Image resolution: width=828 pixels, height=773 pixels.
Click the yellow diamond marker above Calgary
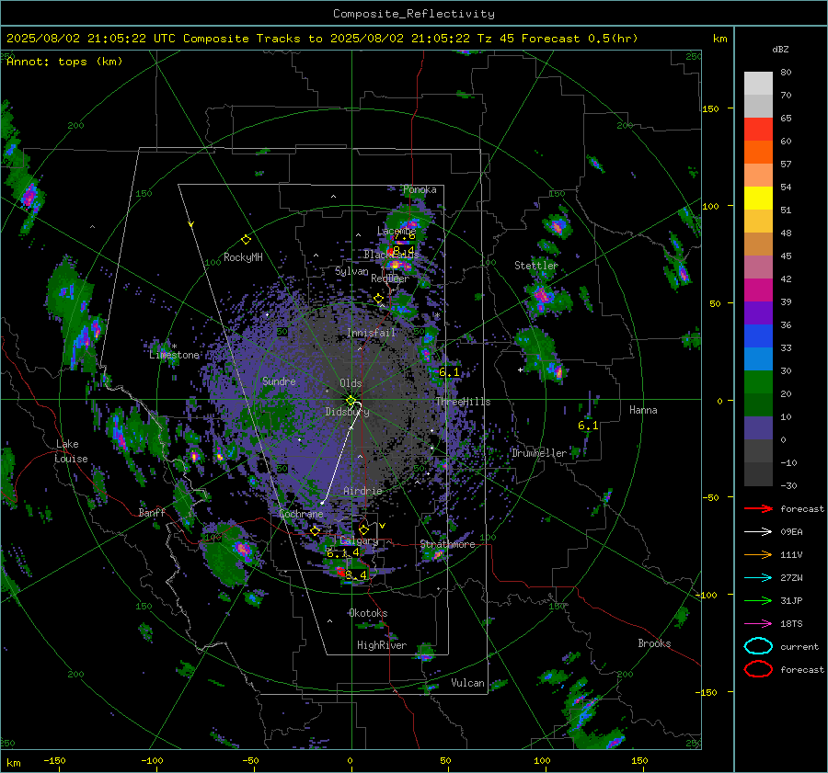coord(363,529)
